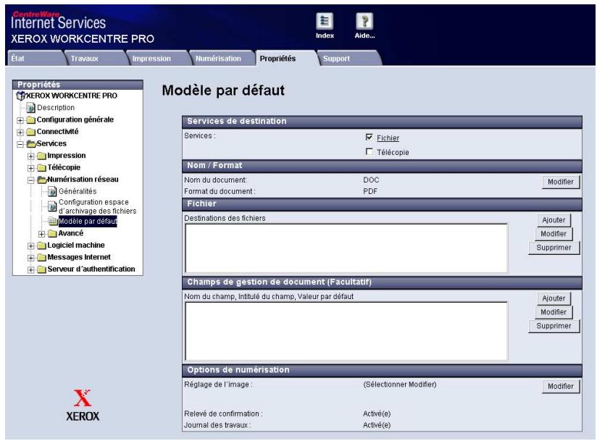Click Modifier in Options de numérisation
This screenshot has width=597, height=441.
tap(561, 386)
